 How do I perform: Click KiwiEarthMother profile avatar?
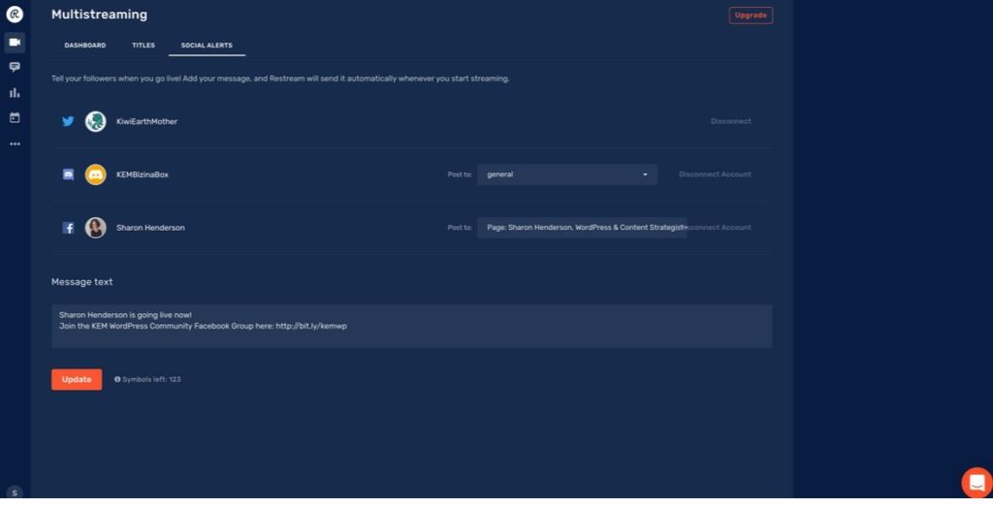96,121
